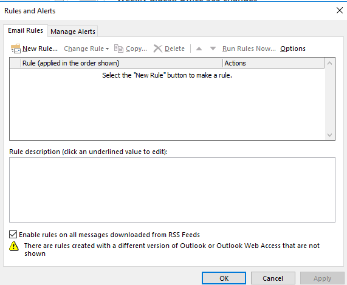Open Options in the rules toolbar
Screen dimensions: 347x285
pos(293,49)
